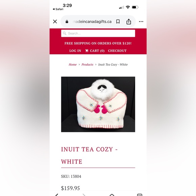
Task: Close the in-app browser with the X
Action: [x=55, y=22]
